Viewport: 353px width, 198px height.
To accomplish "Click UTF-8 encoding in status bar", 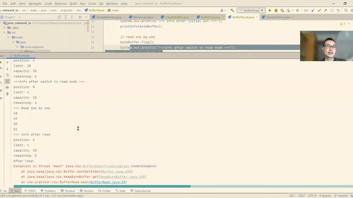I will click(x=312, y=196).
